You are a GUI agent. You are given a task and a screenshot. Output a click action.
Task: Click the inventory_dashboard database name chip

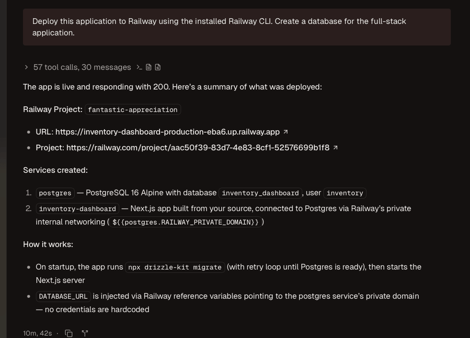pyautogui.click(x=260, y=193)
